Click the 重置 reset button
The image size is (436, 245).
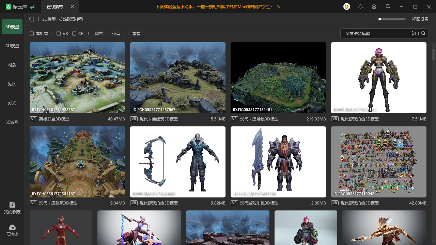tap(137, 34)
